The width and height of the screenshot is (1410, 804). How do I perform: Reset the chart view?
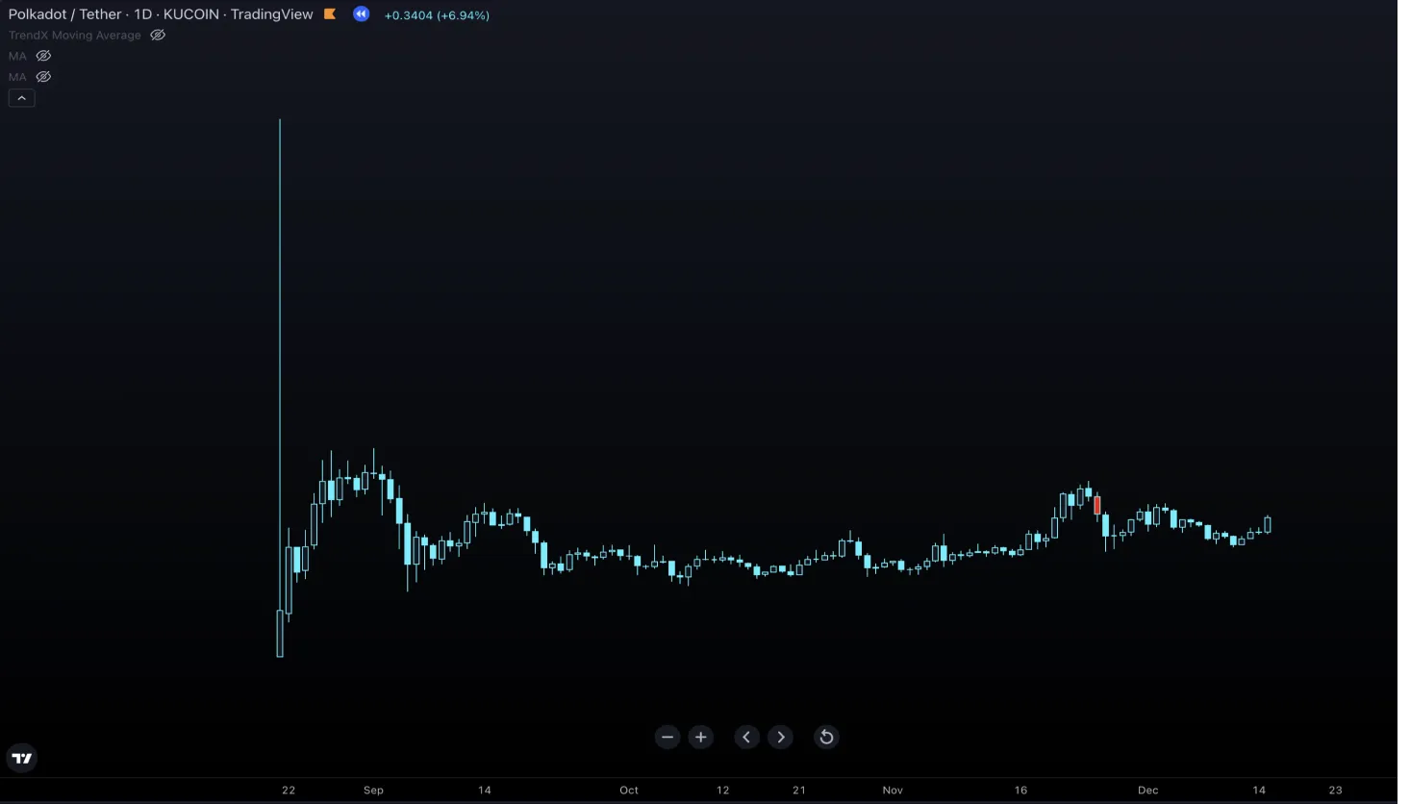826,738
